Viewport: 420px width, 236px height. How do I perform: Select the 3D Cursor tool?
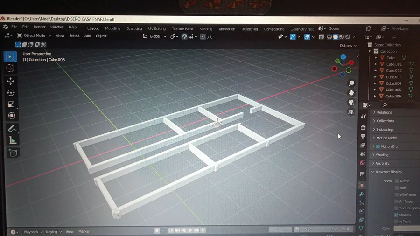pyautogui.click(x=10, y=68)
